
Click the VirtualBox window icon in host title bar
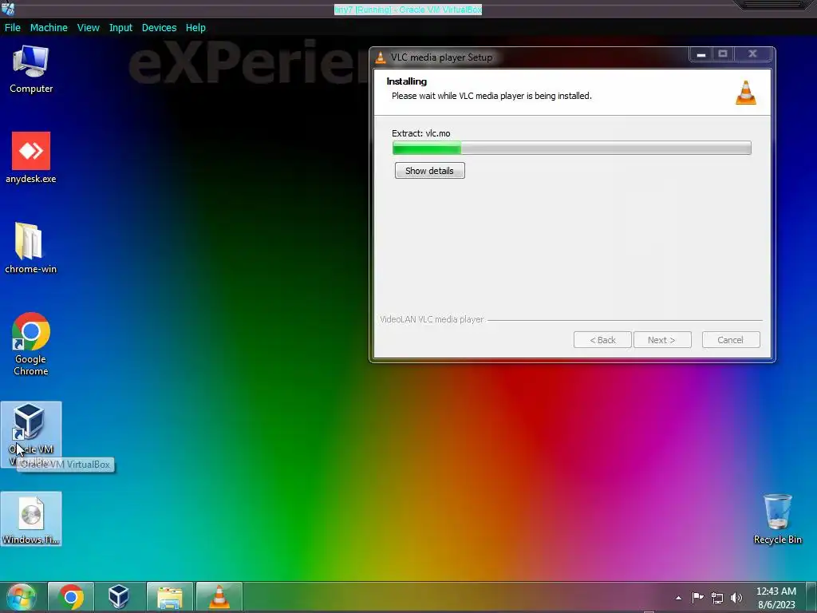click(8, 8)
